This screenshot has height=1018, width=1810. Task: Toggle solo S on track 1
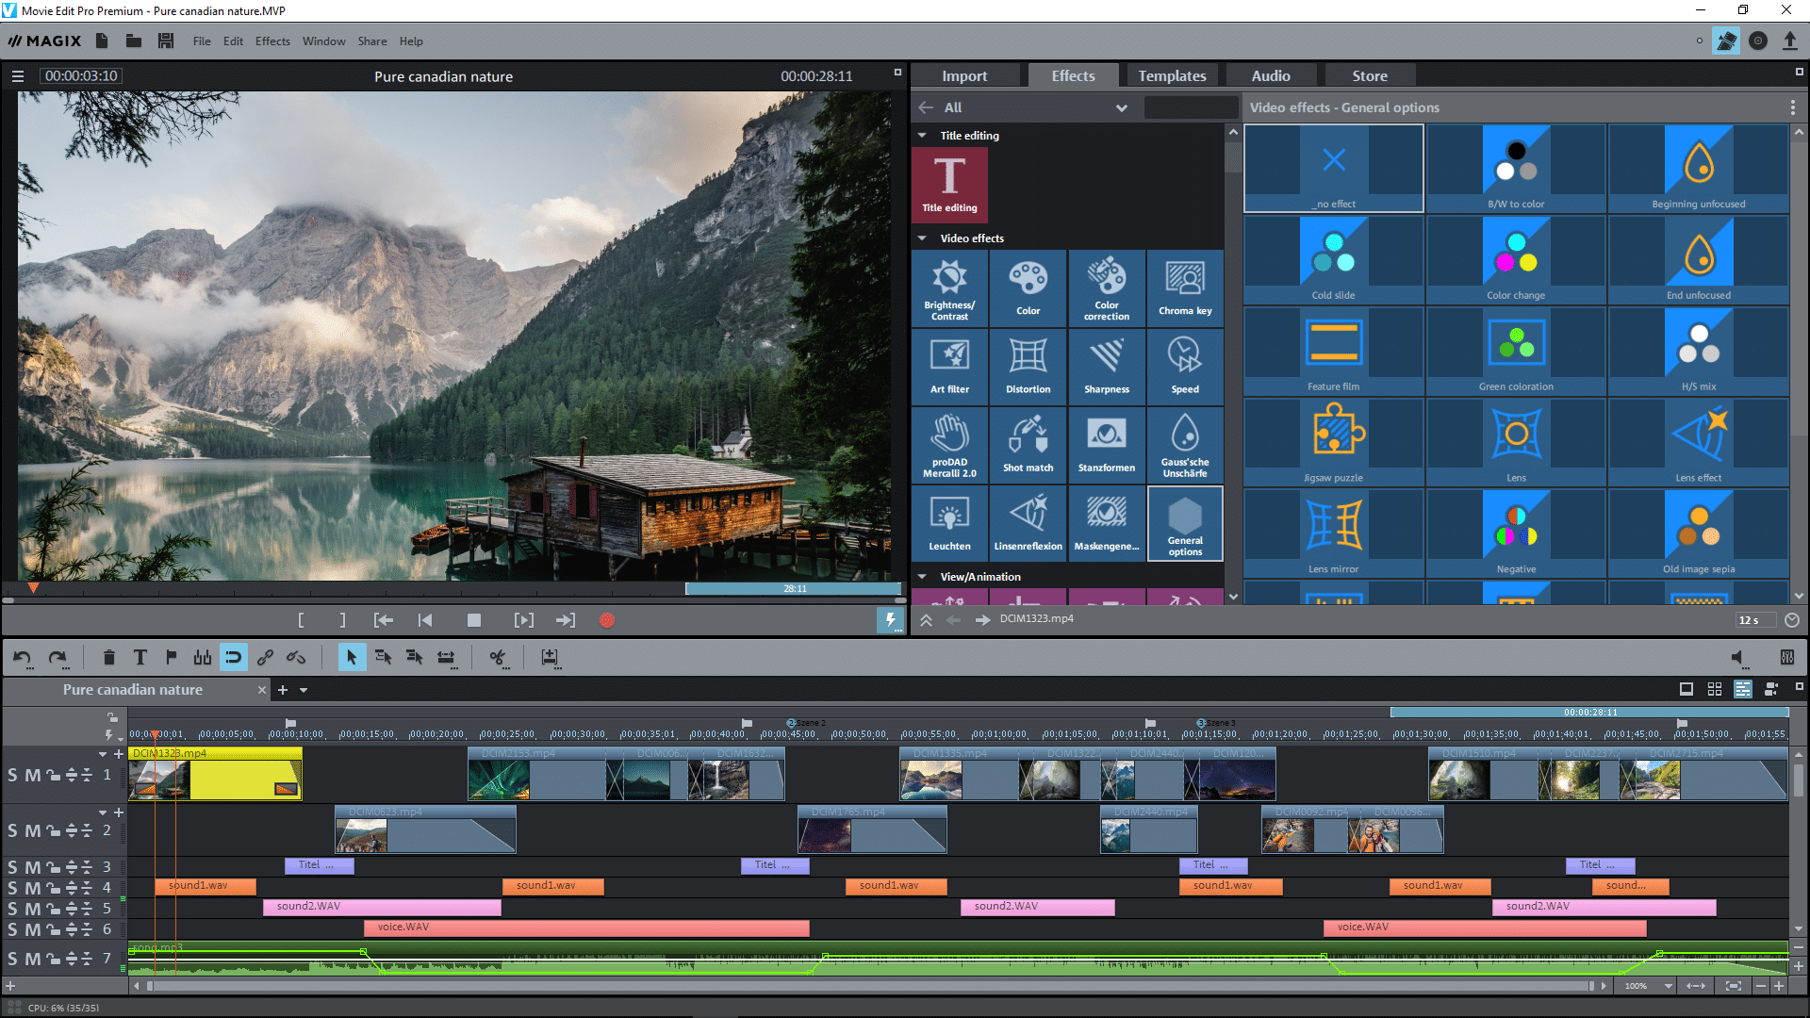pos(12,775)
